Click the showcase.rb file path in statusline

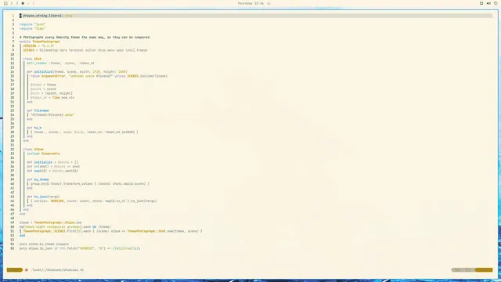[57, 269]
